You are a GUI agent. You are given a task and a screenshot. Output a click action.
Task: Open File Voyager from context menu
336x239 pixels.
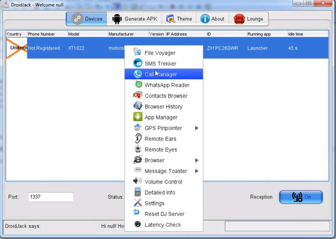tap(164, 53)
